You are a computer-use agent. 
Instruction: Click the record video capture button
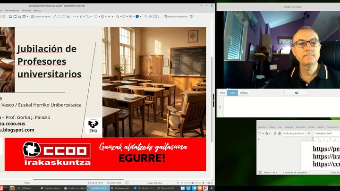pos(297,93)
